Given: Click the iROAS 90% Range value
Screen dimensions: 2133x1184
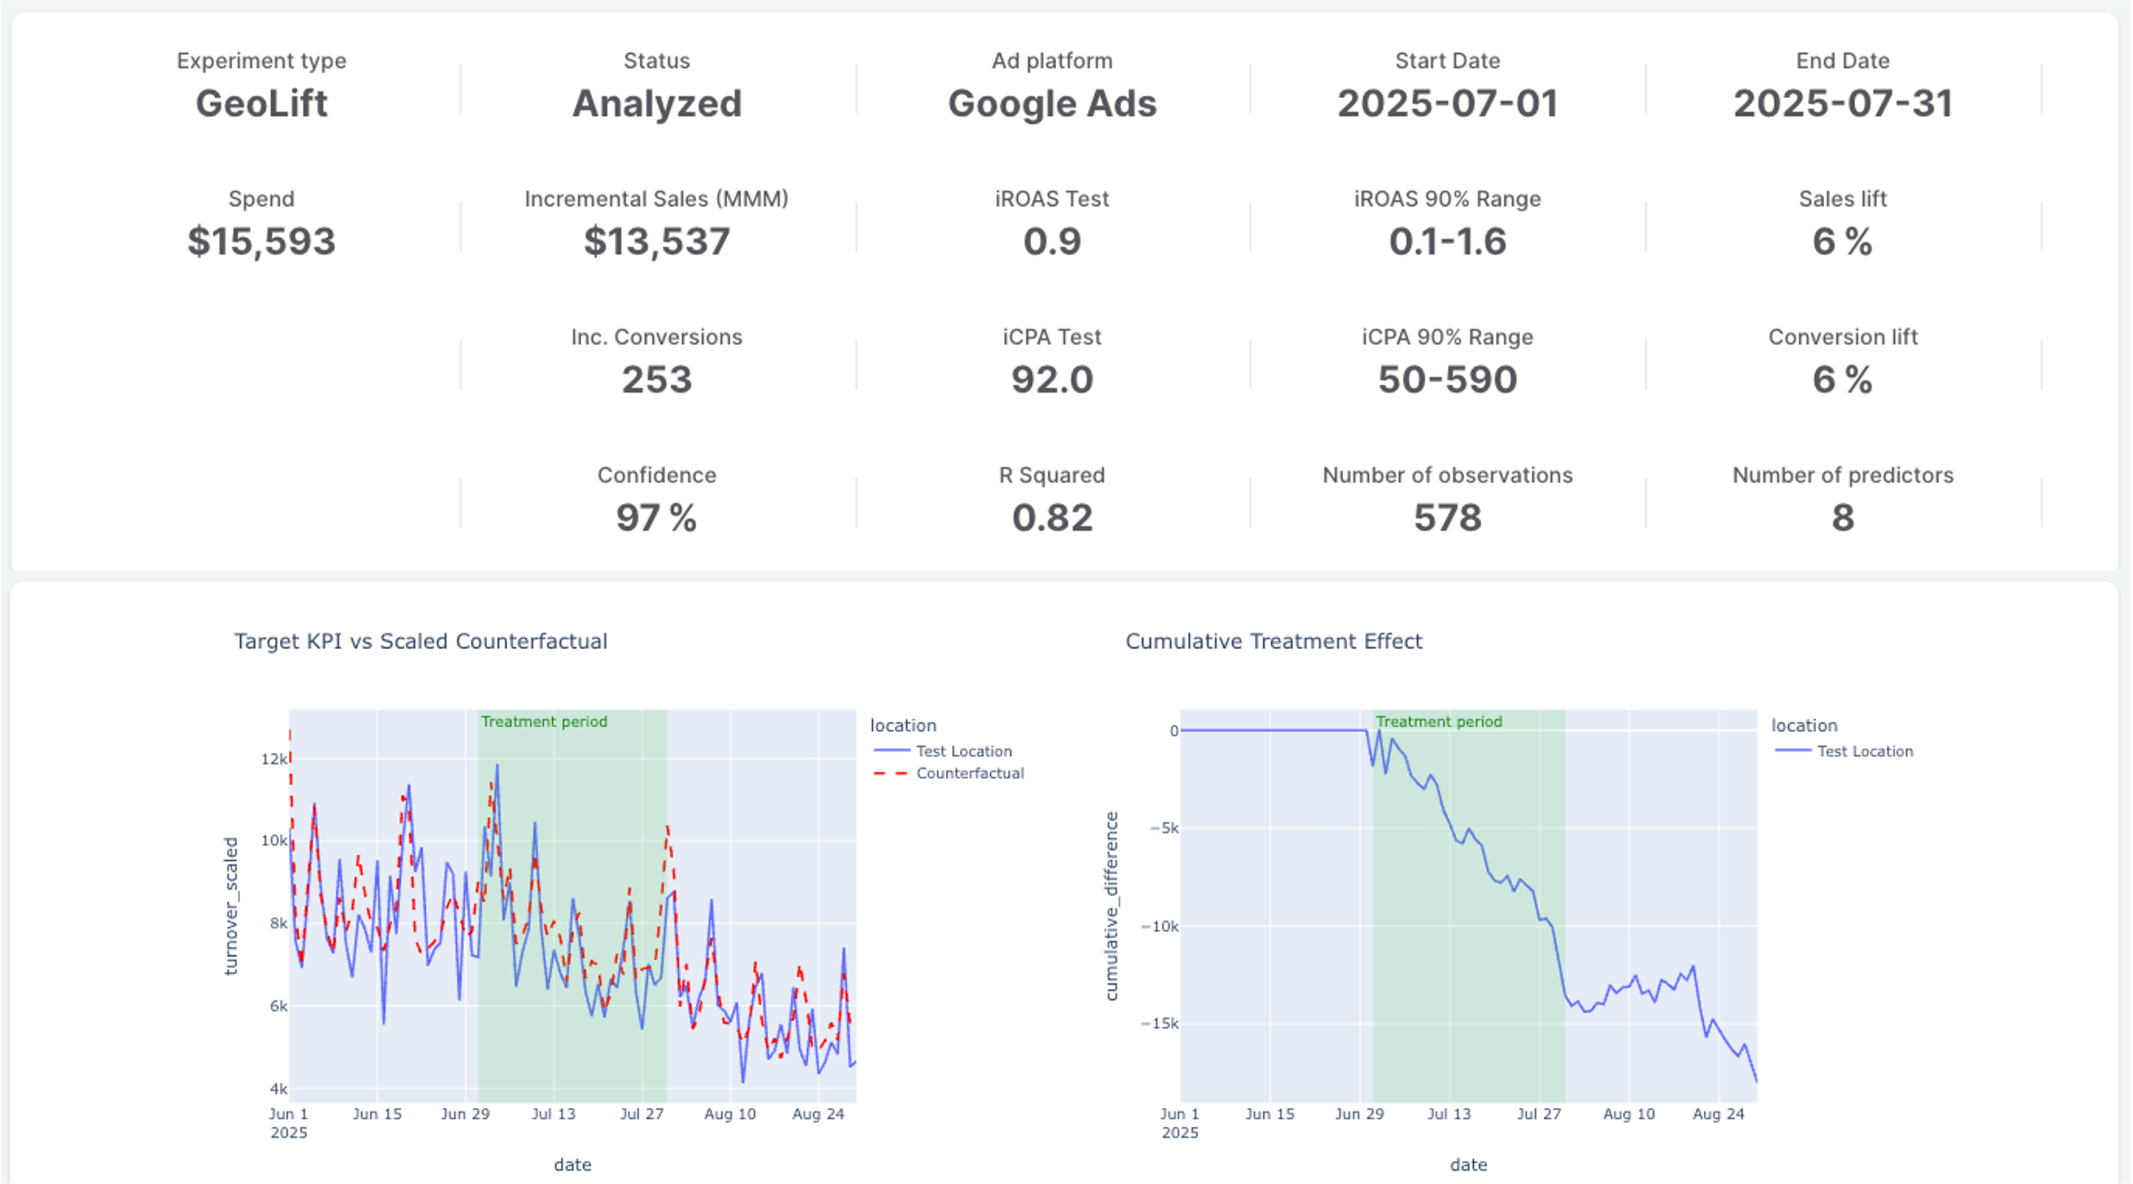Looking at the screenshot, I should click(1447, 242).
